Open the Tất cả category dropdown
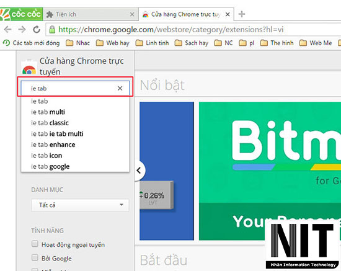 pyautogui.click(x=80, y=205)
